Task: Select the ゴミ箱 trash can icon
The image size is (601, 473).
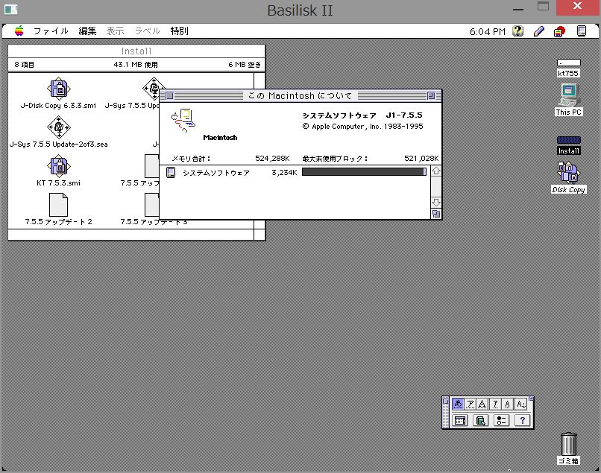Action: pyautogui.click(x=568, y=444)
